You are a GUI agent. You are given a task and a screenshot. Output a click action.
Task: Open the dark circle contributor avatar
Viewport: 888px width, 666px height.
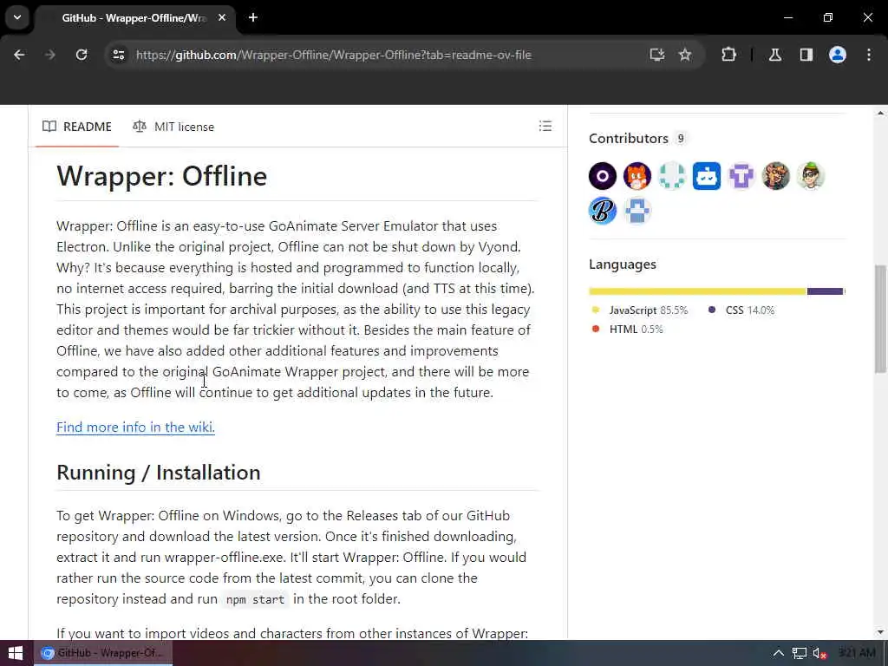(603, 176)
